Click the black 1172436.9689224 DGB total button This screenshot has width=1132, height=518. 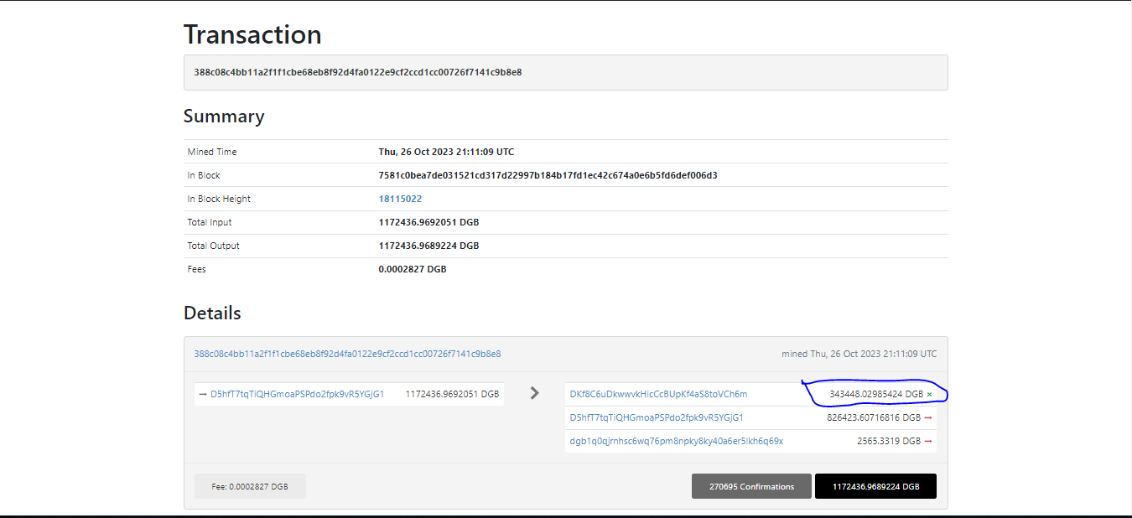pos(875,486)
